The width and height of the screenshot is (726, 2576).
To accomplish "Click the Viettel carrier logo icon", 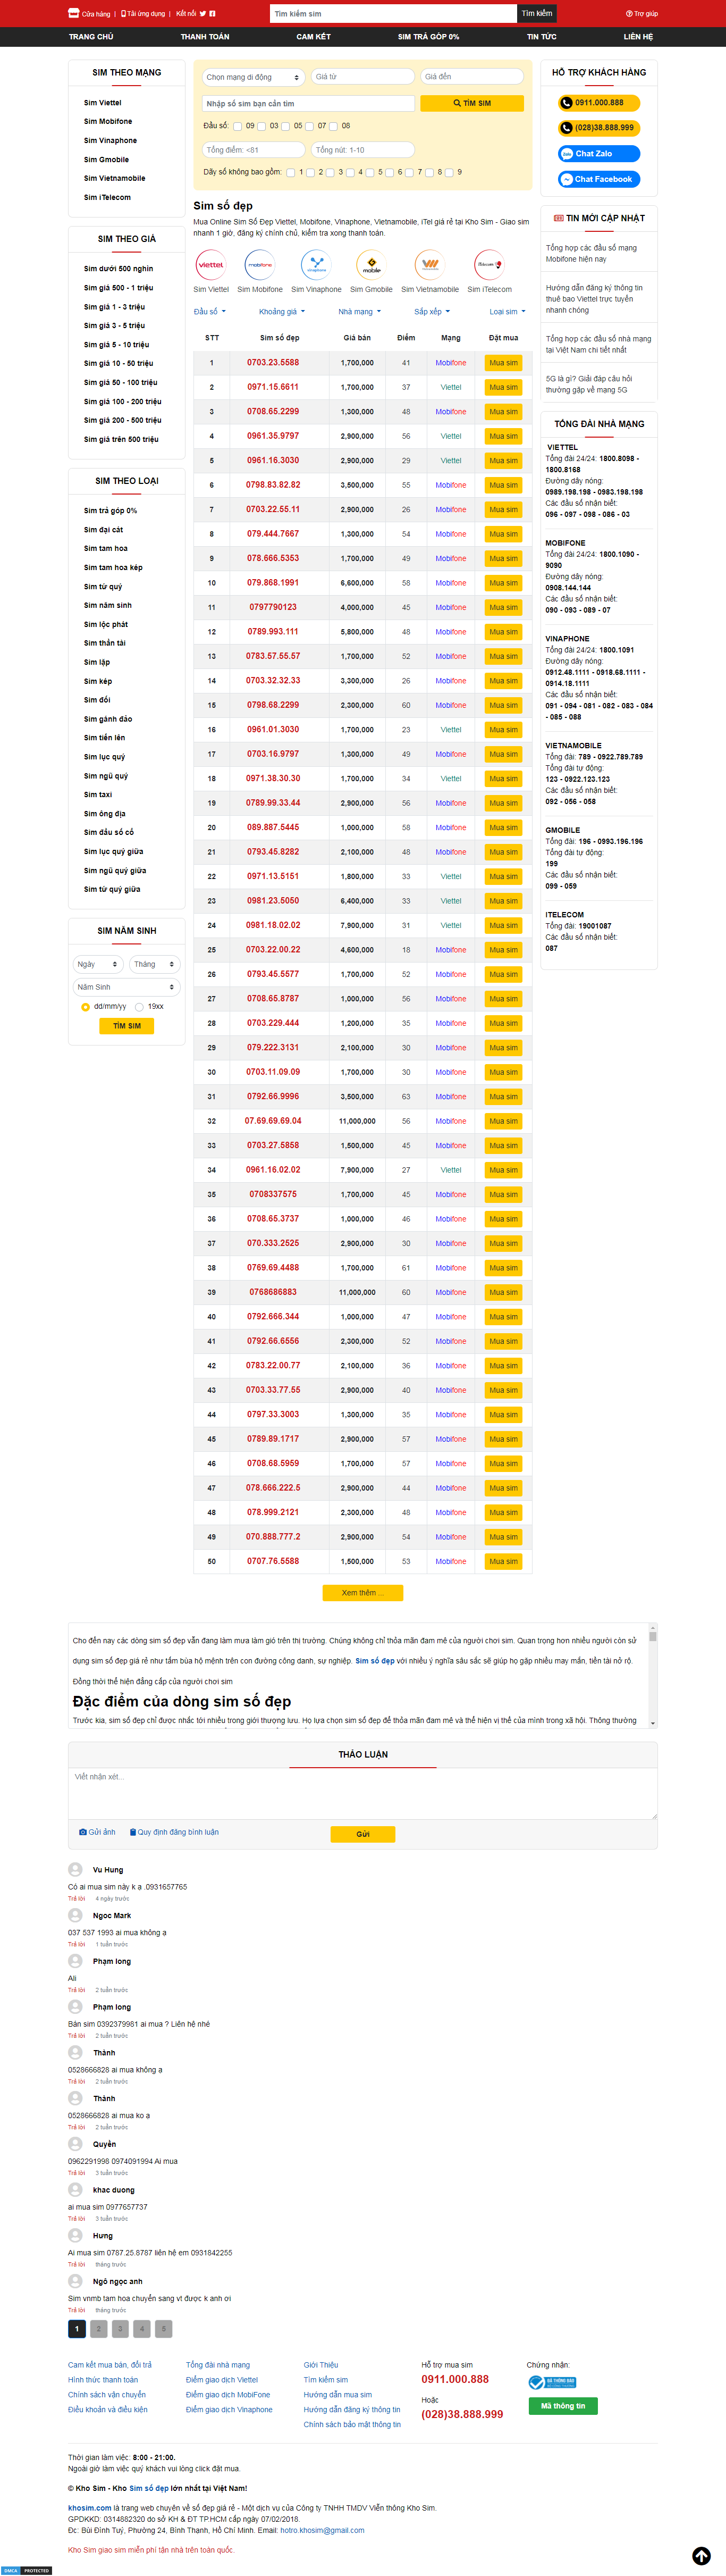I will point(211,265).
